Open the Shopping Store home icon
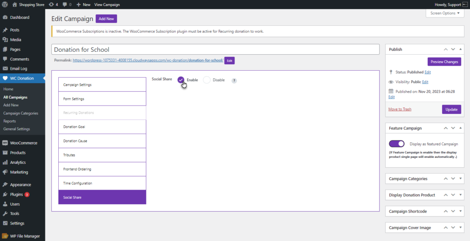The image size is (470, 241). pyautogui.click(x=15, y=5)
